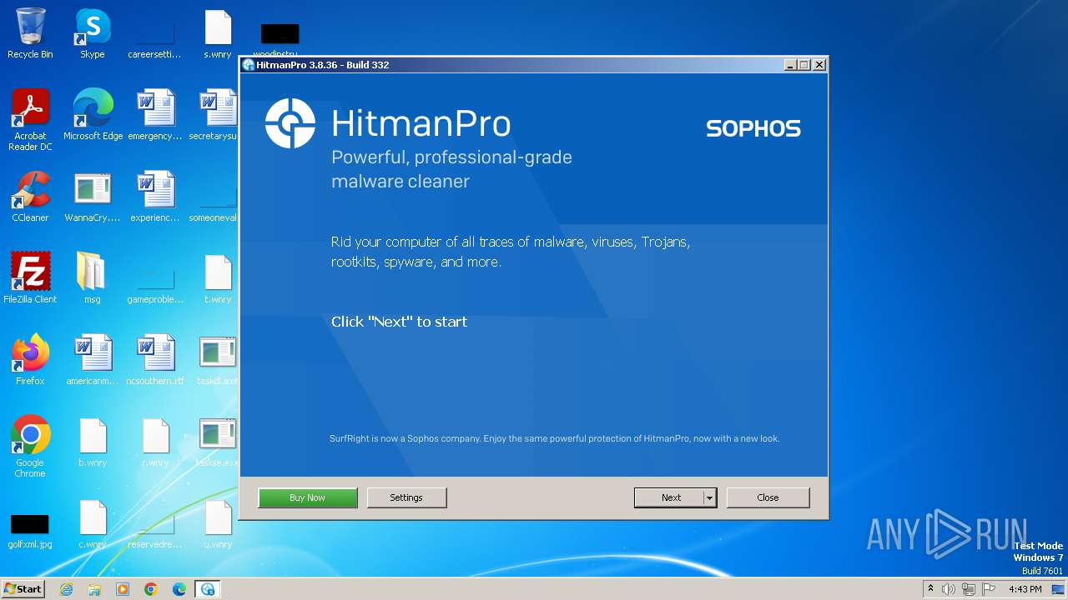Viewport: 1068px width, 600px height.
Task: Select the reservedre desktop file
Action: (155, 530)
